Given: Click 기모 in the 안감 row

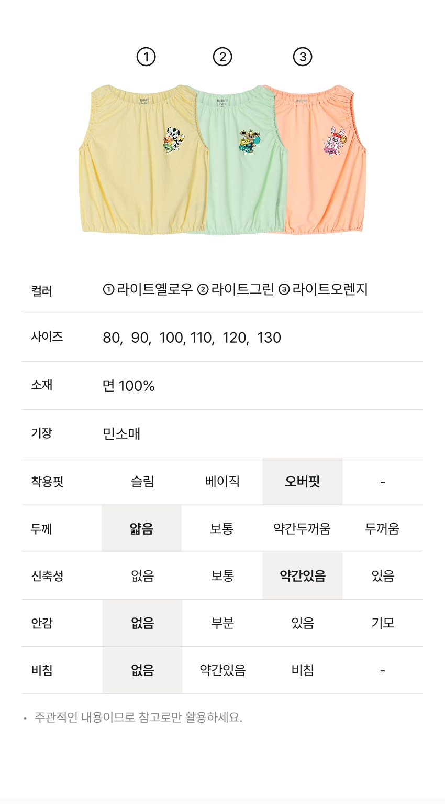Looking at the screenshot, I should coord(383,623).
